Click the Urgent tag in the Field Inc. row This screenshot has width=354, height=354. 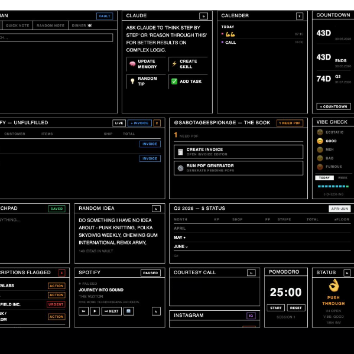coord(56,304)
